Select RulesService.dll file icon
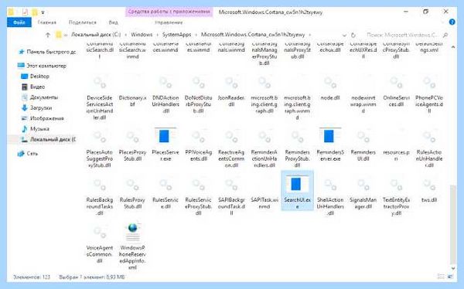The image size is (464, 289). point(165,184)
